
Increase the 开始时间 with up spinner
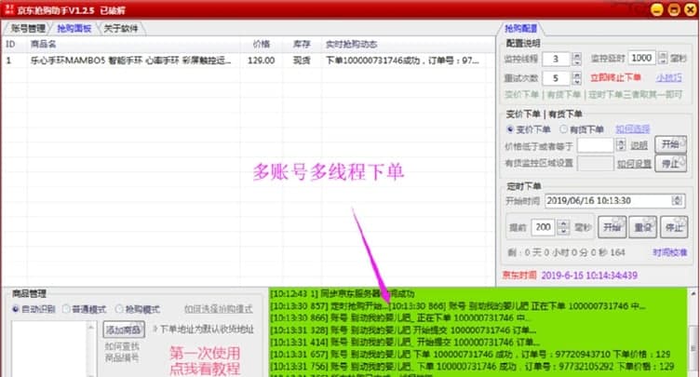[678, 198]
